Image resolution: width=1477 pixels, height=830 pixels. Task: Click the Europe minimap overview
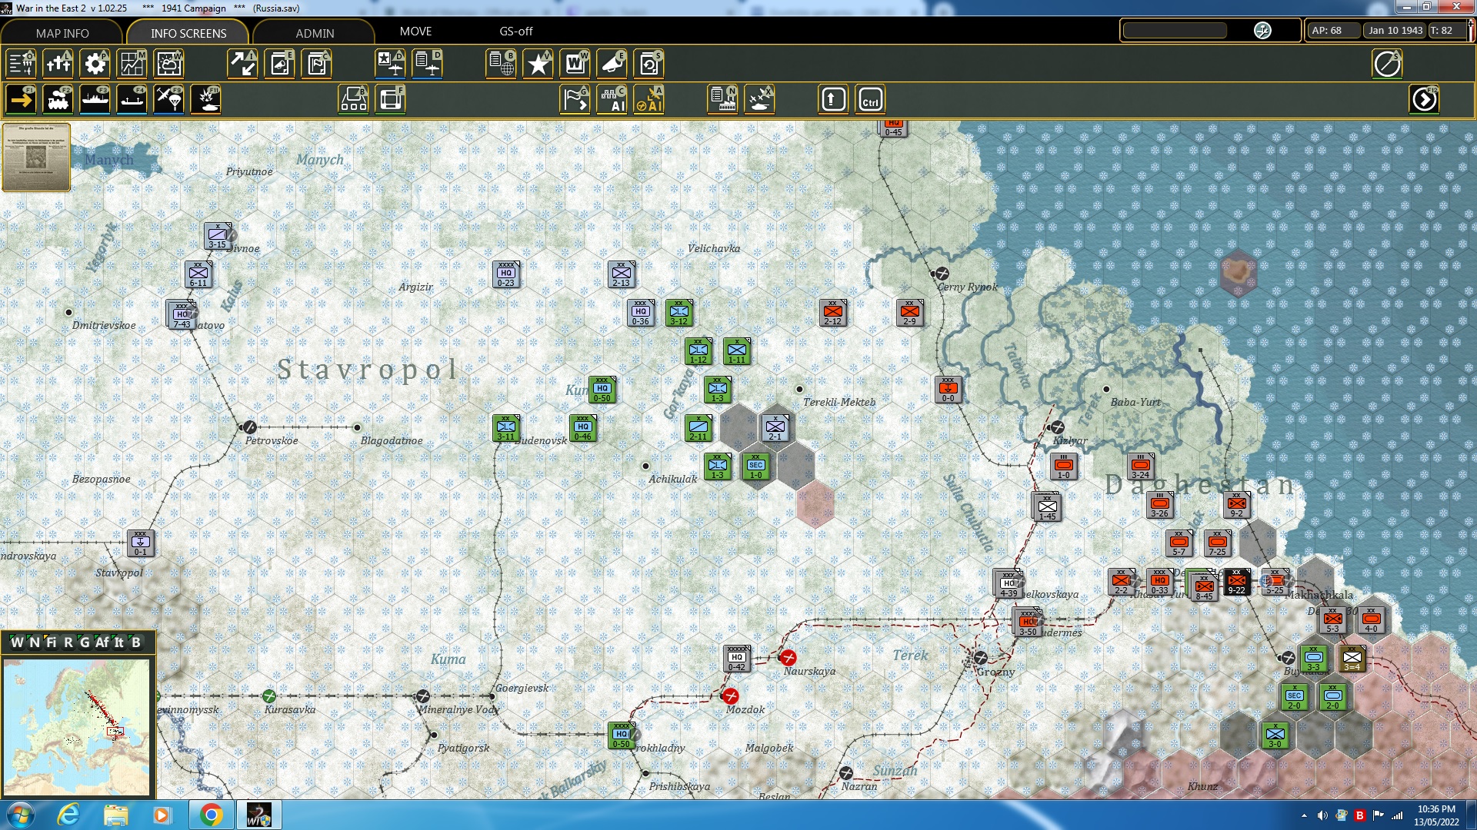click(x=76, y=727)
